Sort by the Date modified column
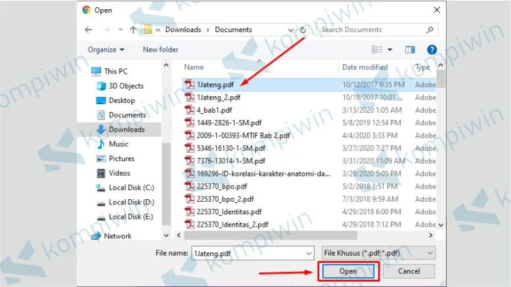511x287 pixels. click(365, 67)
